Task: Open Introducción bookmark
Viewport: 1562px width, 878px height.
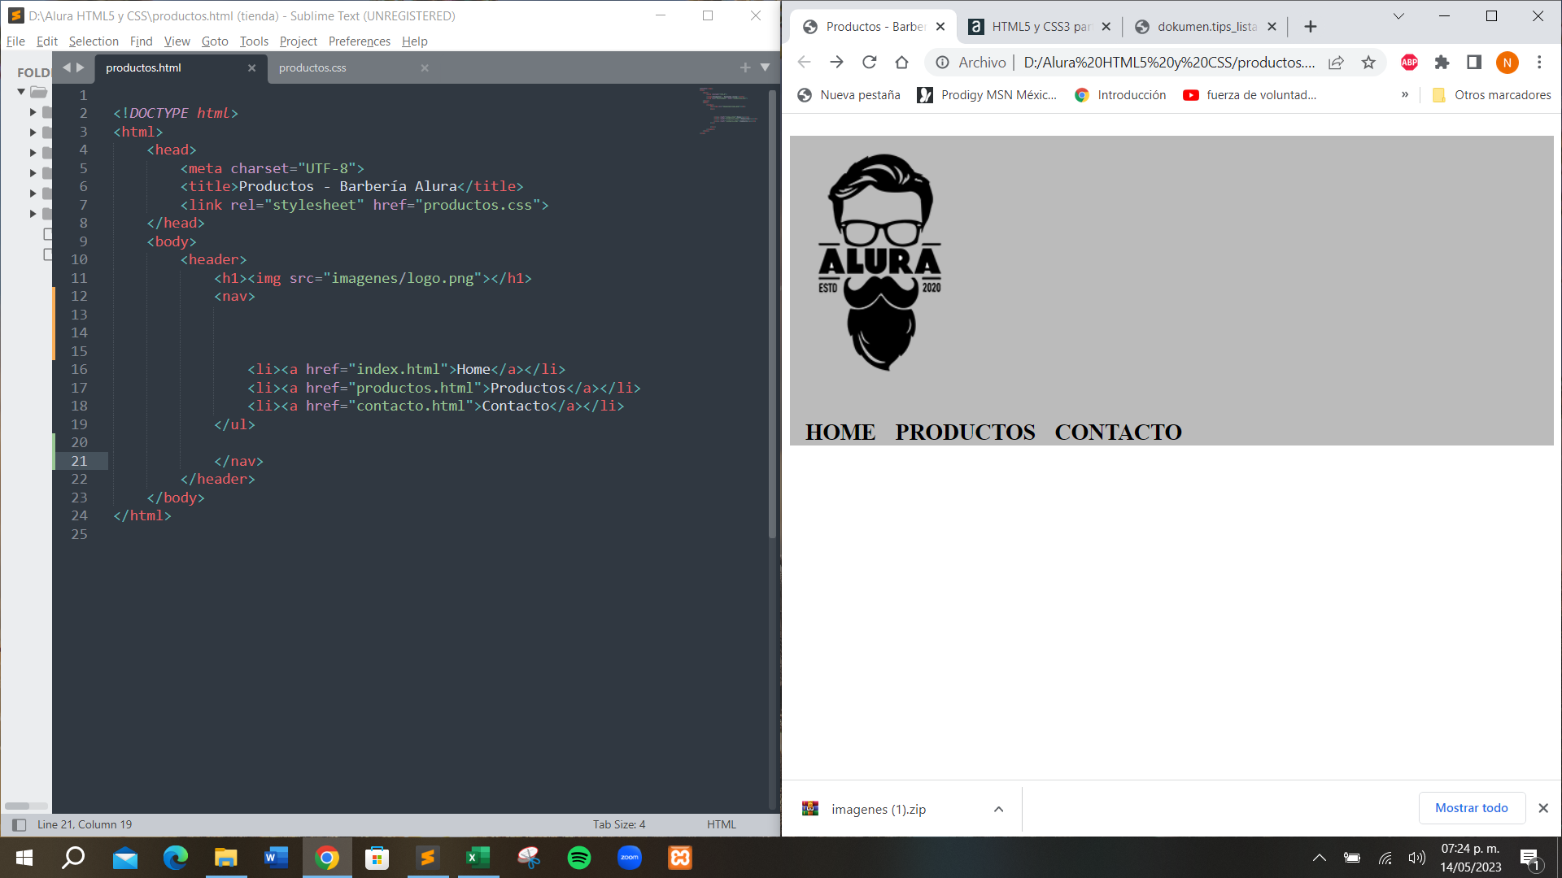Action: [1120, 95]
